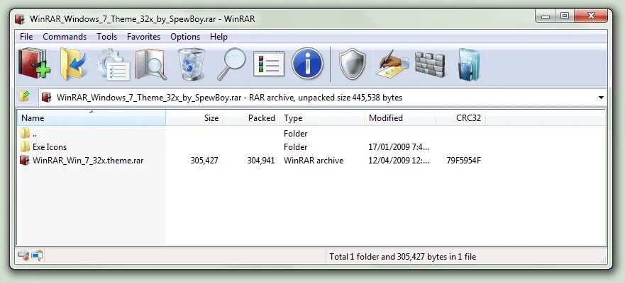Expand the address bar dropdown arrow
This screenshot has width=625, height=283.
point(601,98)
